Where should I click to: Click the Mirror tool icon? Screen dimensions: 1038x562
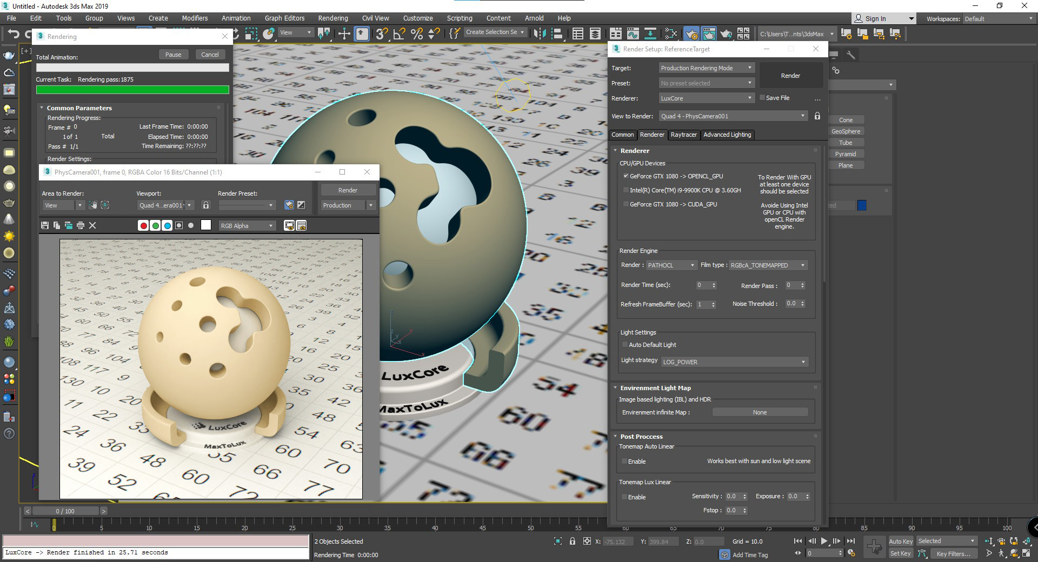[x=539, y=34]
